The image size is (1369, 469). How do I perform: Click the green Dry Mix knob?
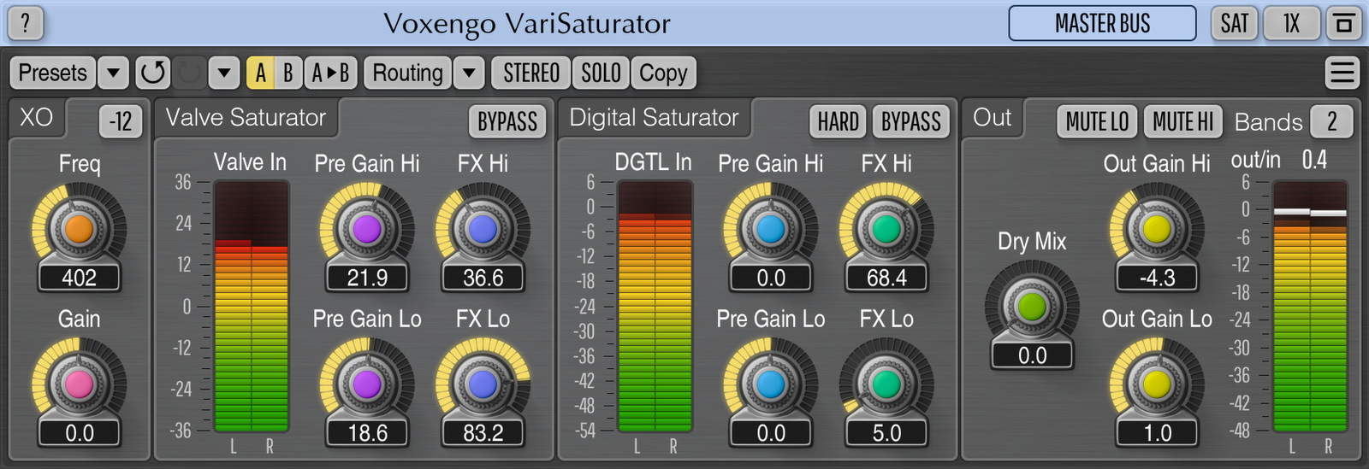coord(1032,307)
